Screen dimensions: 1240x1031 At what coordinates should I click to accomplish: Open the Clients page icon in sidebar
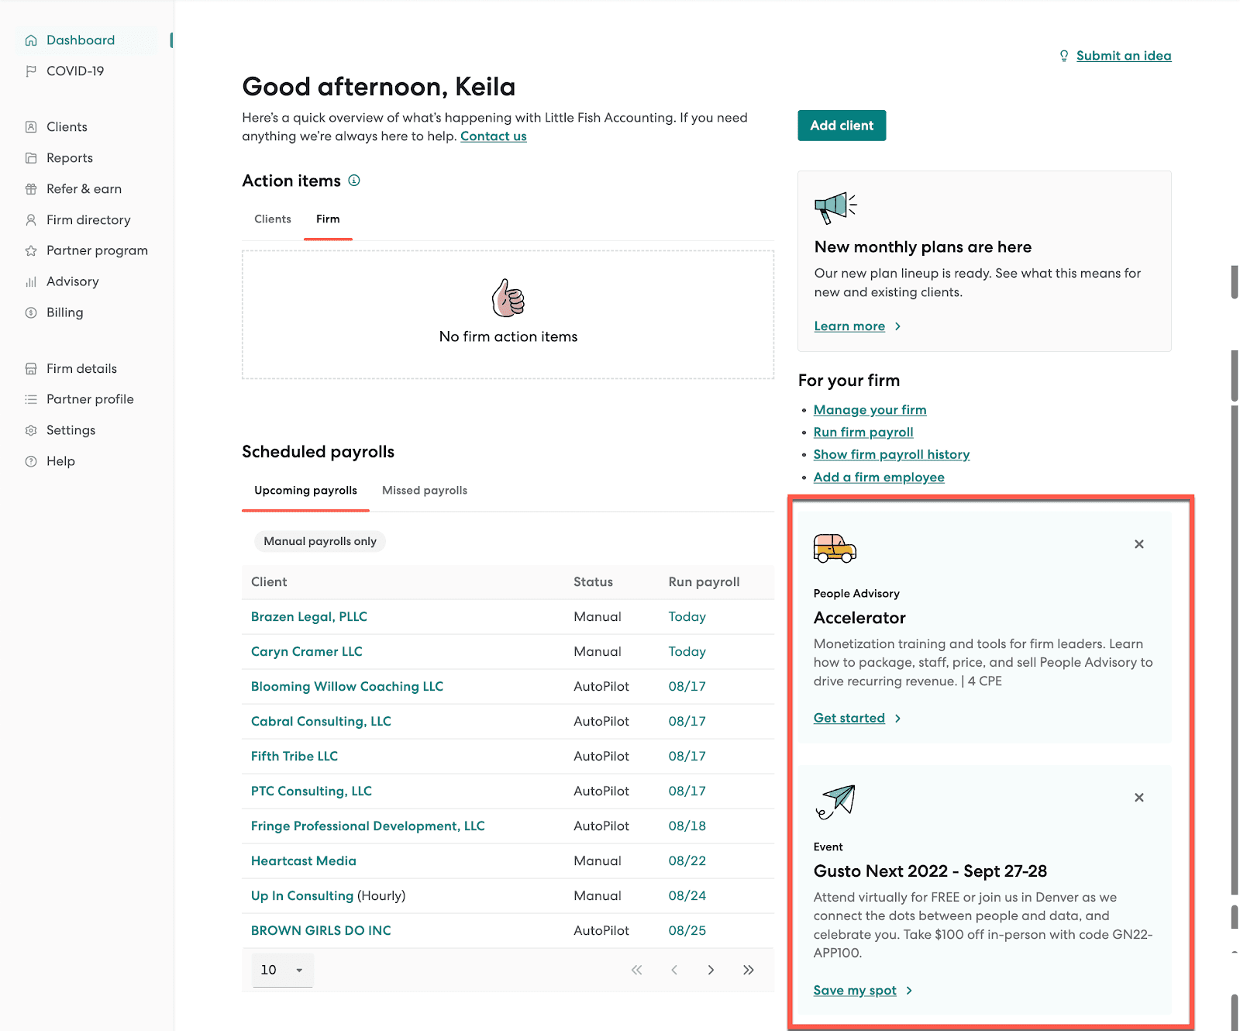tap(31, 127)
